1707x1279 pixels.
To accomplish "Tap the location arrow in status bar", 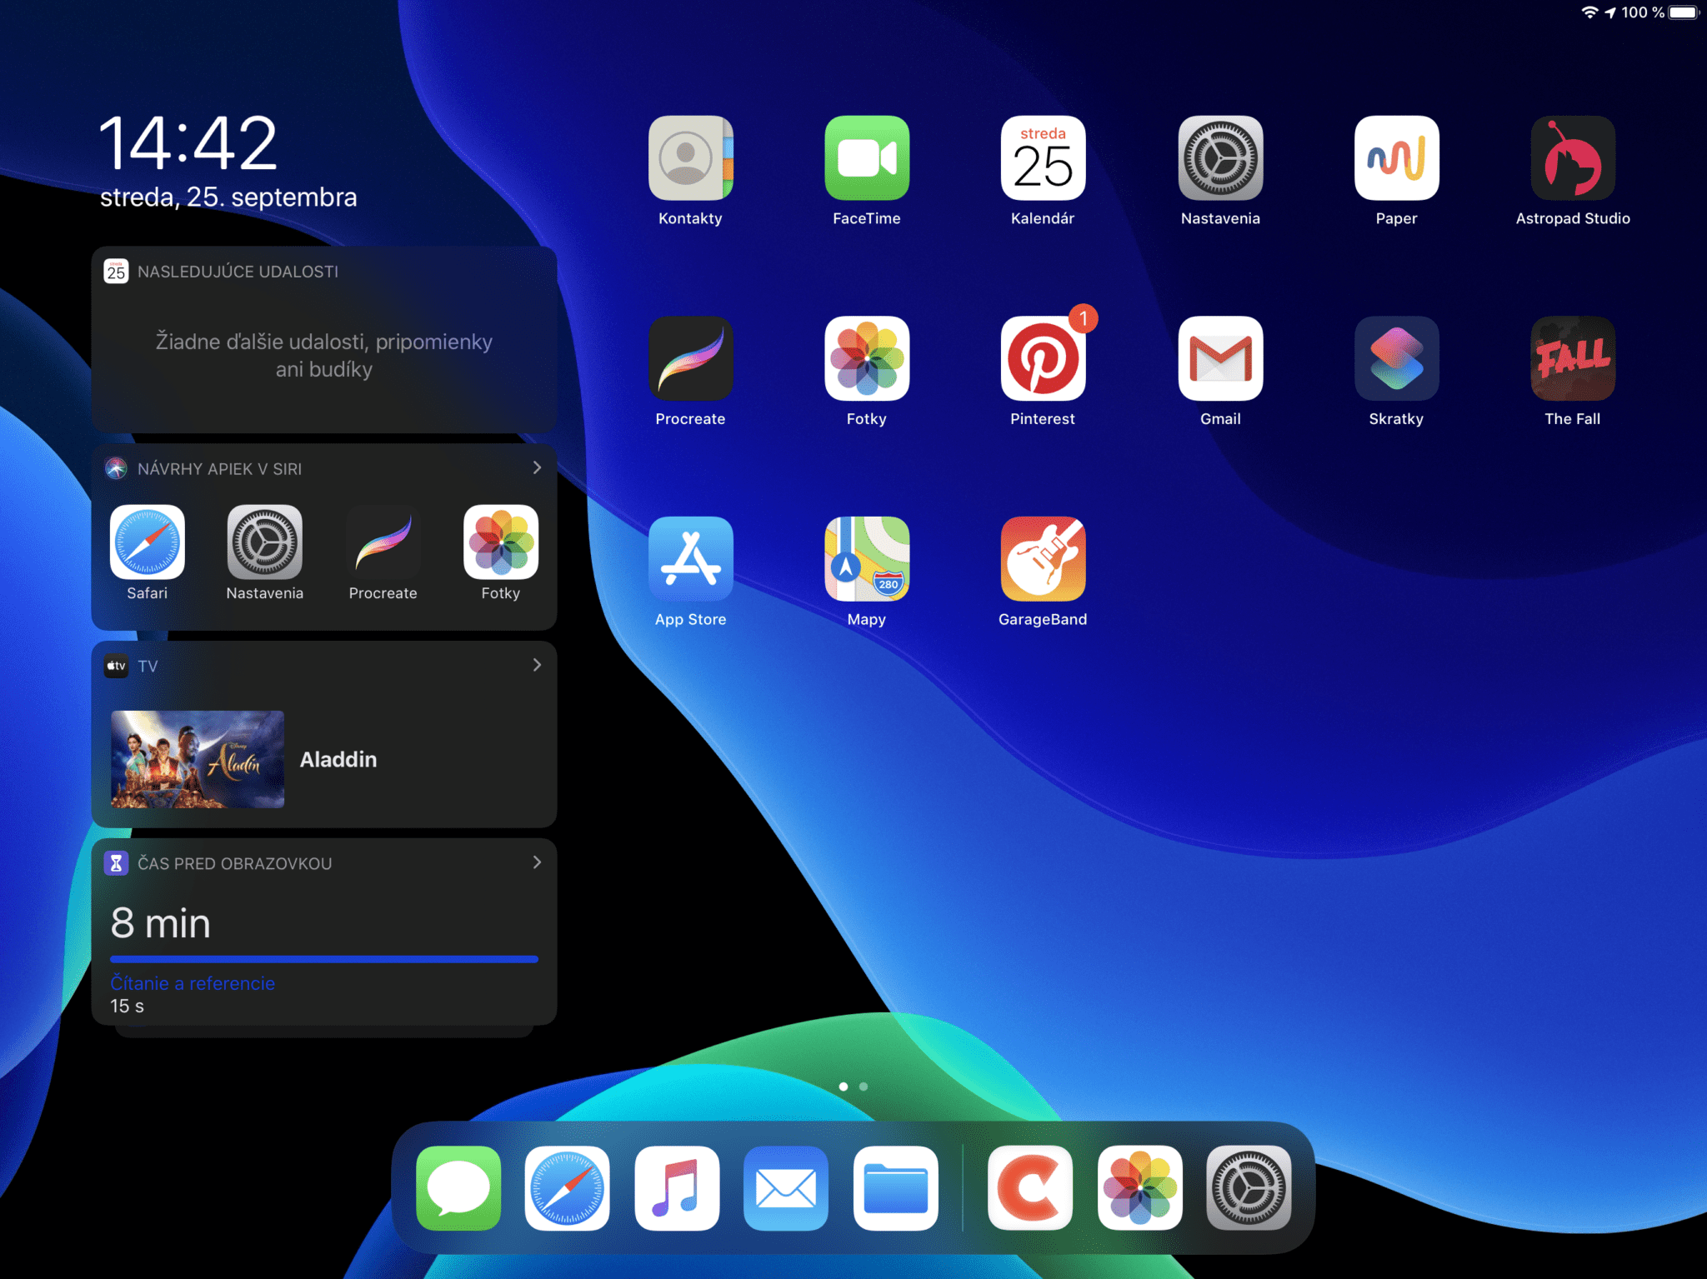I will tap(1610, 12).
